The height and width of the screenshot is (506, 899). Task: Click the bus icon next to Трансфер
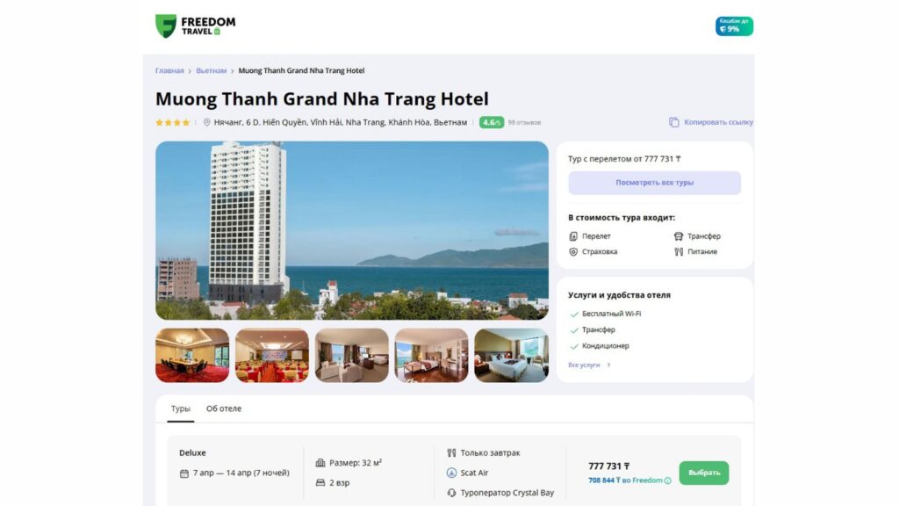(679, 236)
